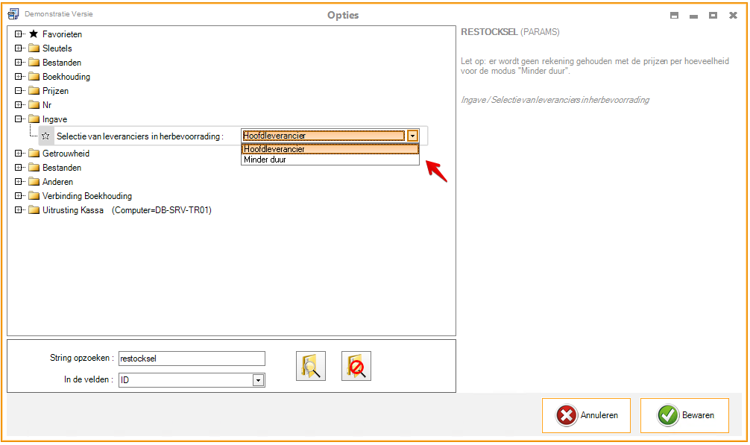Screen dimensions: 750x445
Task: Click the 'String opzoeken' text field
Action: 192,359
